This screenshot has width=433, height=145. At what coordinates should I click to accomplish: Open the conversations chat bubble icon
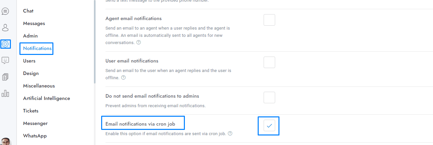pyautogui.click(x=5, y=11)
